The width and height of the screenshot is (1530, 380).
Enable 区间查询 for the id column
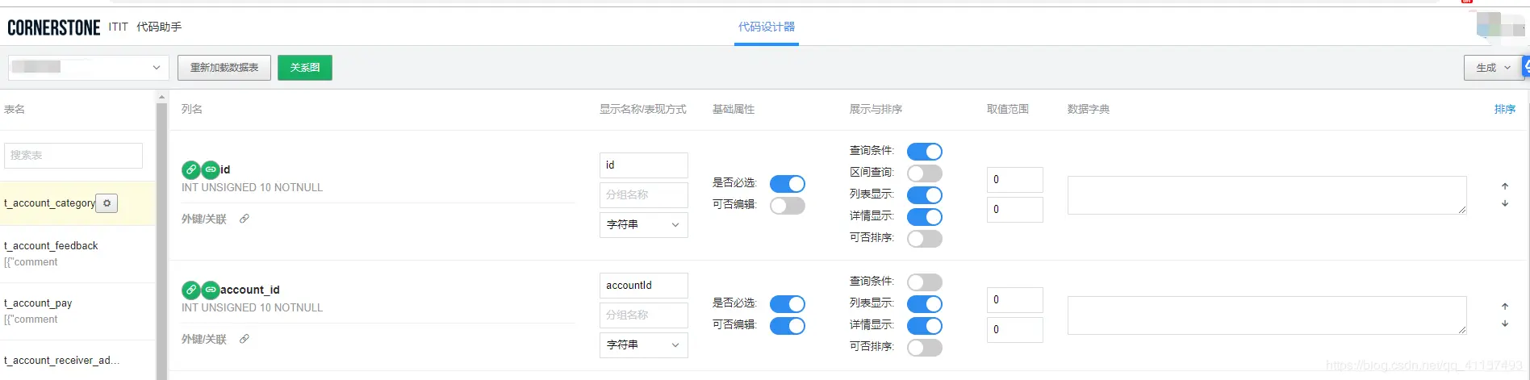tap(924, 173)
